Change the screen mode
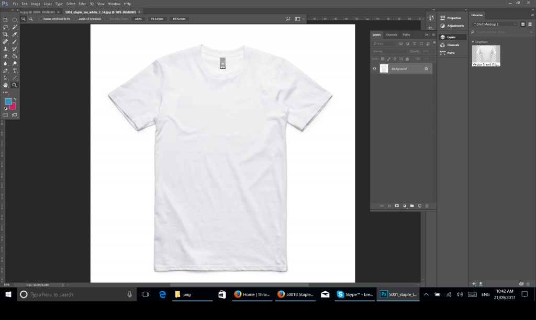536x320 pixels. coord(15,116)
